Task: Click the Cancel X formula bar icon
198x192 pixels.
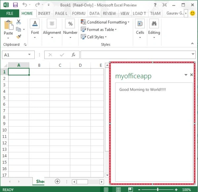Action: click(50, 55)
